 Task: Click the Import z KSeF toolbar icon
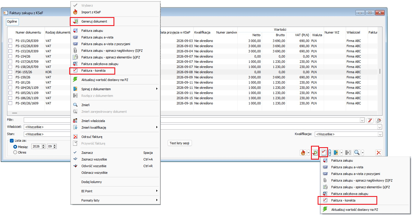(x=303, y=152)
